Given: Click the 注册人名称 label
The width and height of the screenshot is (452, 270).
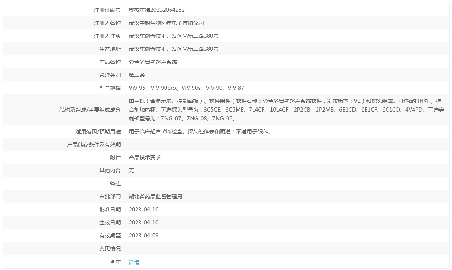Looking at the screenshot, I should pos(107,23).
